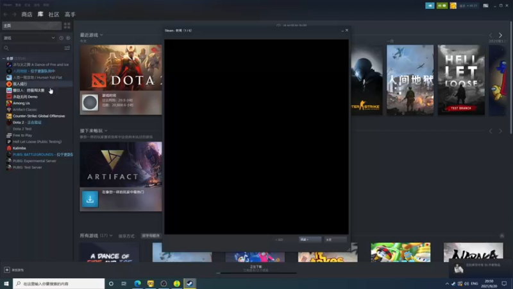Viewport: 513px width, 289px height.
Task: Click the 主页 home button in sidebar
Action: point(31,26)
